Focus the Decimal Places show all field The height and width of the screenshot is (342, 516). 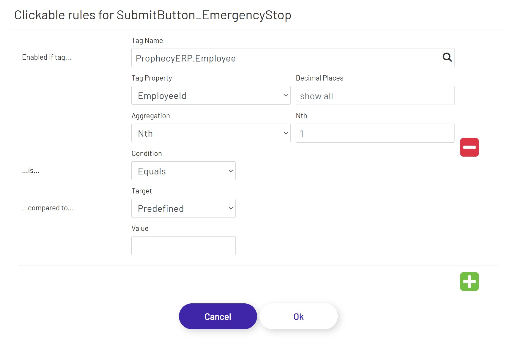pyautogui.click(x=375, y=95)
